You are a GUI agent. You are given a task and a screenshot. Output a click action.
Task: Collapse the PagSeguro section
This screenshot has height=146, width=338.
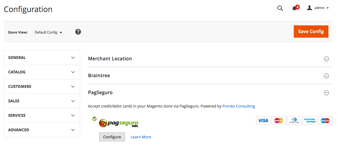[x=210, y=93]
